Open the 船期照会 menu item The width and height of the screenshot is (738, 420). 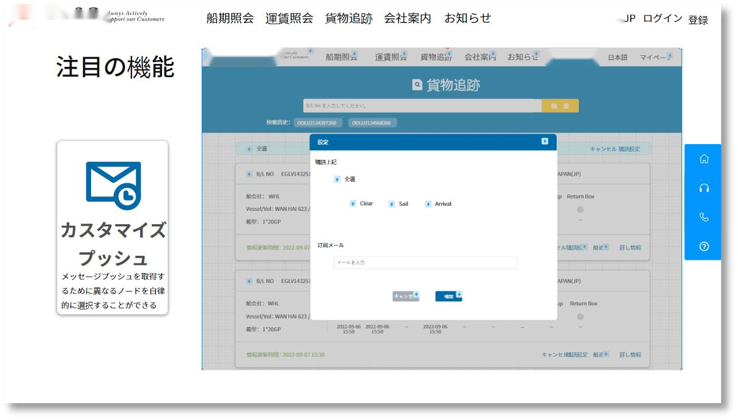point(230,18)
